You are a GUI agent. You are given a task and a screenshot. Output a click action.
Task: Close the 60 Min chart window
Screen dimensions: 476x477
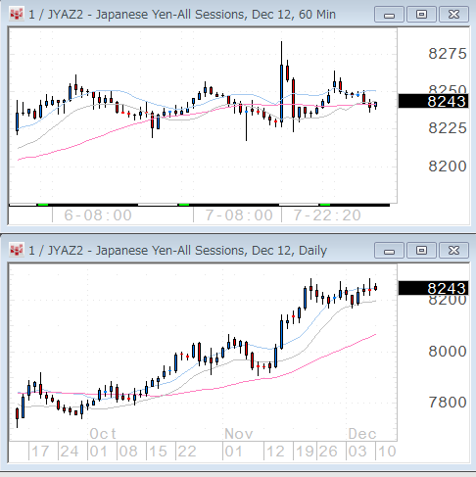pos(453,15)
